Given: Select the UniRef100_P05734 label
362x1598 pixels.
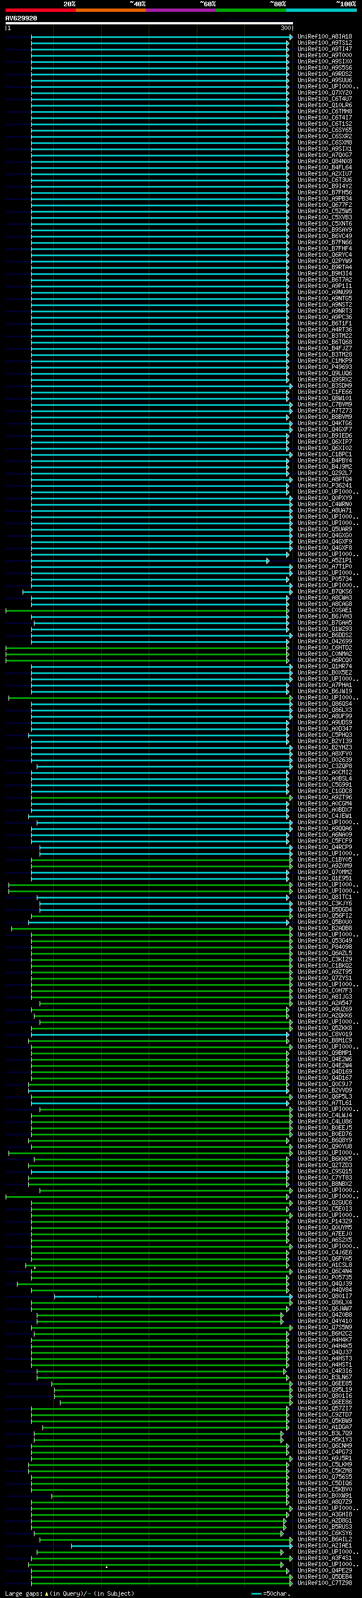Looking at the screenshot, I should click(x=325, y=579).
